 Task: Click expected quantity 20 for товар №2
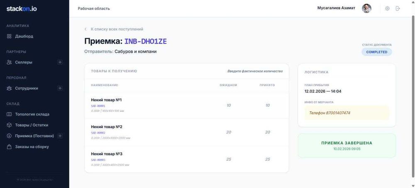click(x=229, y=132)
